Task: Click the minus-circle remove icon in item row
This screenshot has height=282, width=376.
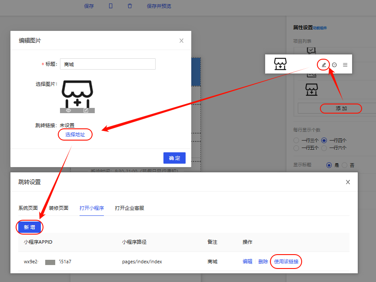Action: coord(334,65)
